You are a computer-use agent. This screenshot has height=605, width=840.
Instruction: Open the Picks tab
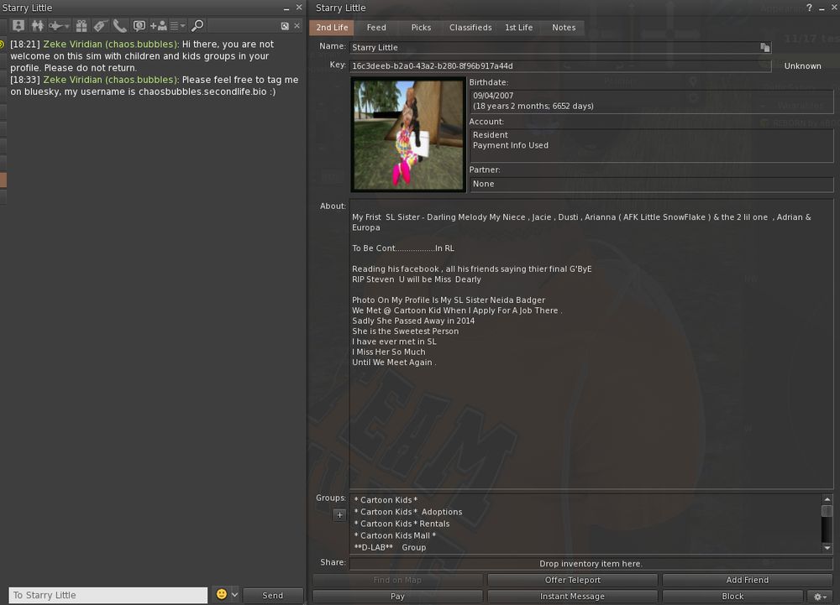pos(421,28)
